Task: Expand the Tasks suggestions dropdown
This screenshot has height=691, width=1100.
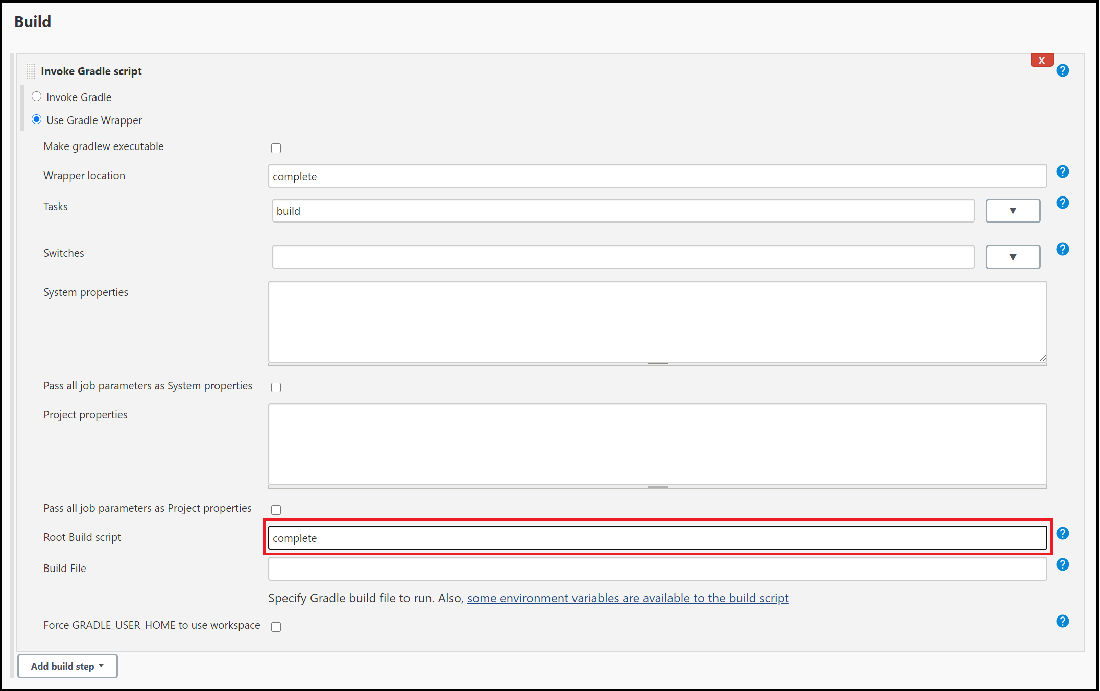Action: (x=1012, y=210)
